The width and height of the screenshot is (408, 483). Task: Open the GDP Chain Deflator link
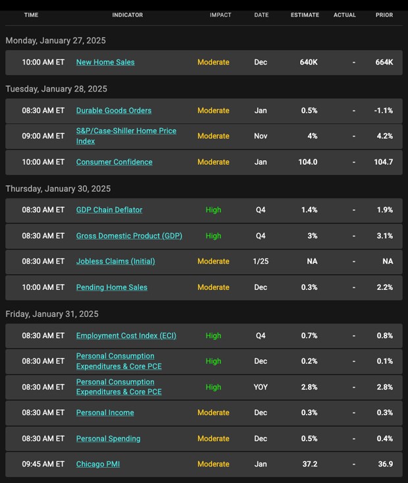(x=109, y=210)
